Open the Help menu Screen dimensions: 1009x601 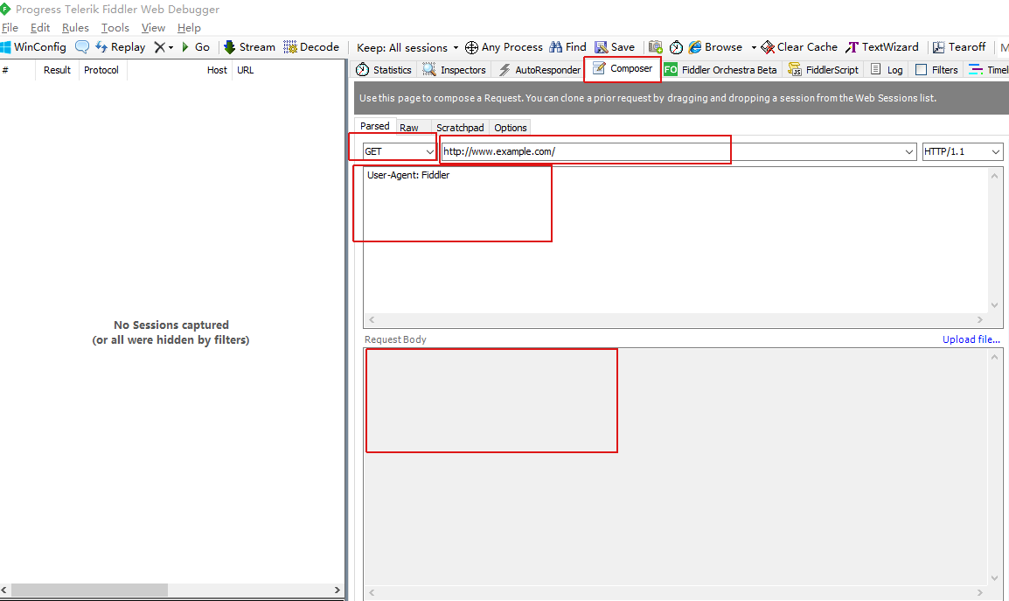point(189,28)
